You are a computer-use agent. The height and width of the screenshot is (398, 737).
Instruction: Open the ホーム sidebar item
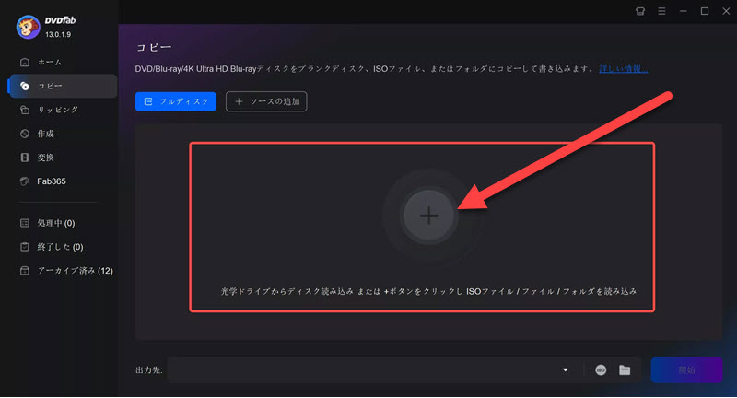63,62
